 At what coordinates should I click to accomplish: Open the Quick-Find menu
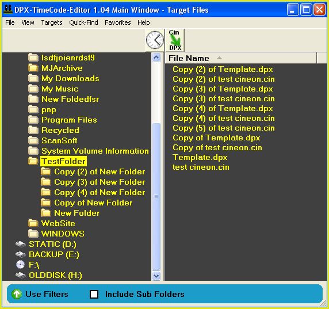(83, 22)
